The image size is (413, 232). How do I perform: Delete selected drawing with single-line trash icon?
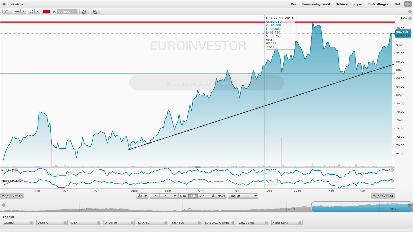pyautogui.click(x=84, y=12)
